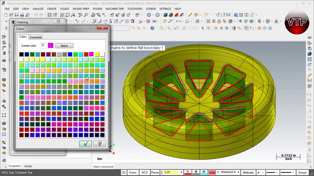Close the Chaining dialog

[x=59, y=21]
